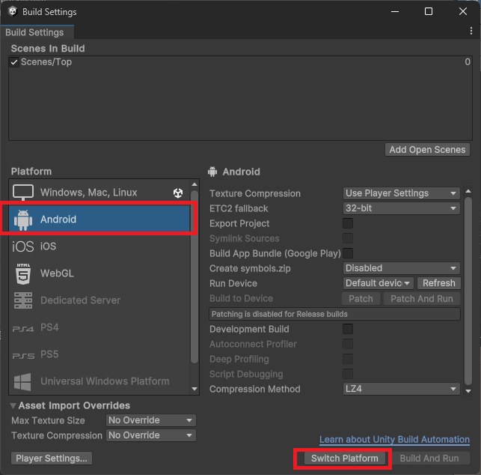Collapse the Asset Import Overrides section
The width and height of the screenshot is (481, 475).
[x=13, y=406]
